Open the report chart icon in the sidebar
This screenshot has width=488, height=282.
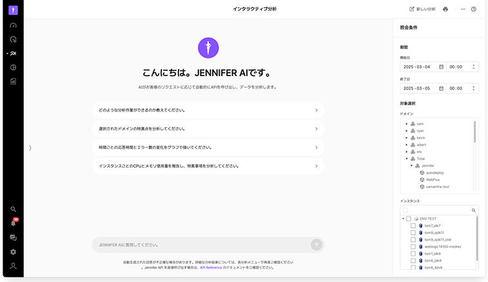point(13,81)
